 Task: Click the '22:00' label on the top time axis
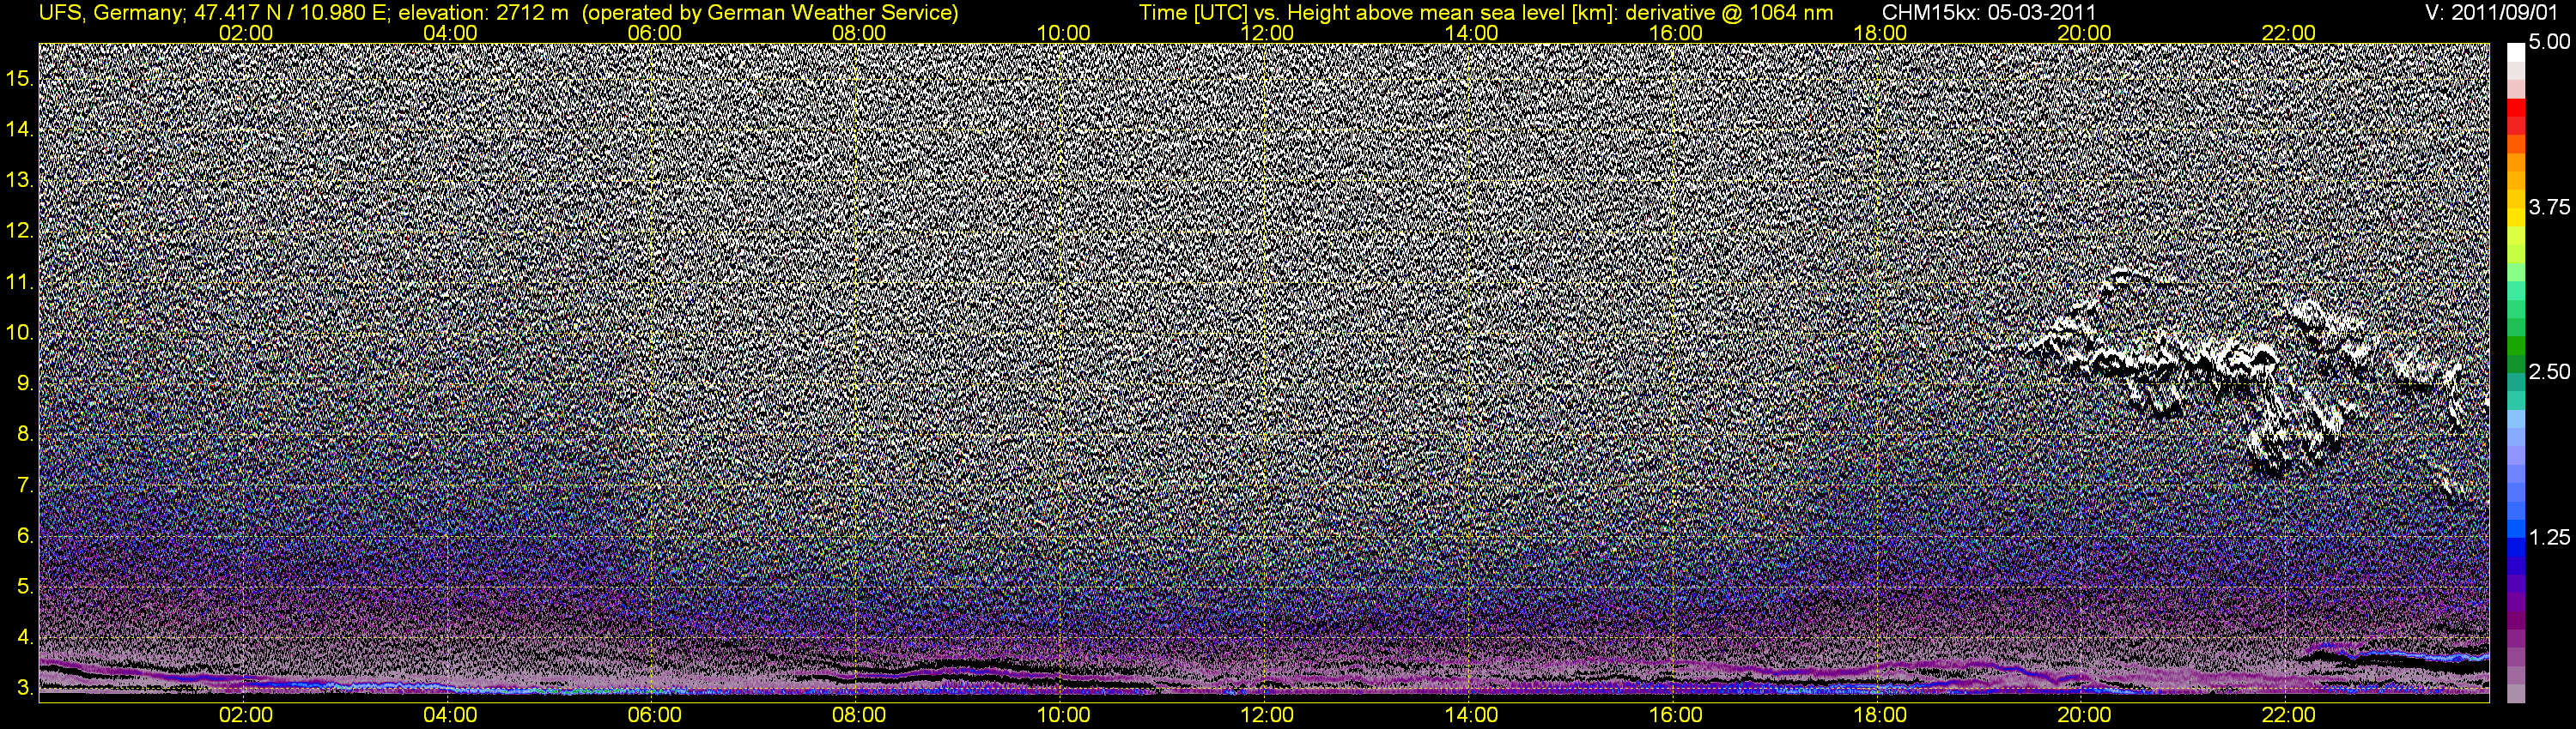[x=2288, y=33]
